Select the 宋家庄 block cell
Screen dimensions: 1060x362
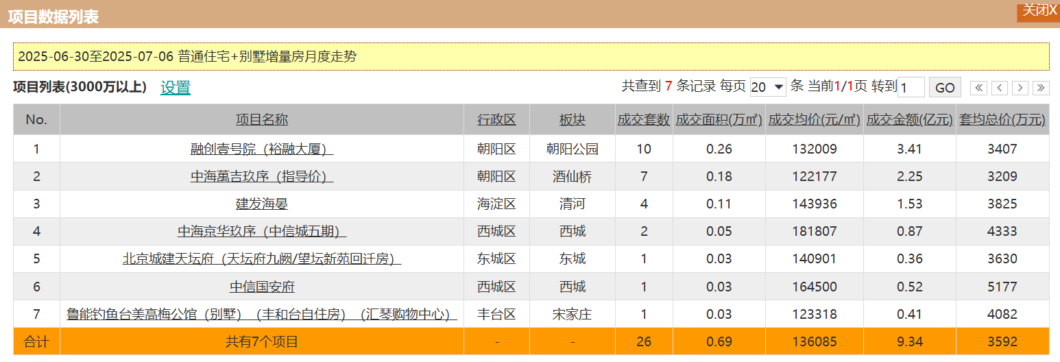pyautogui.click(x=573, y=314)
